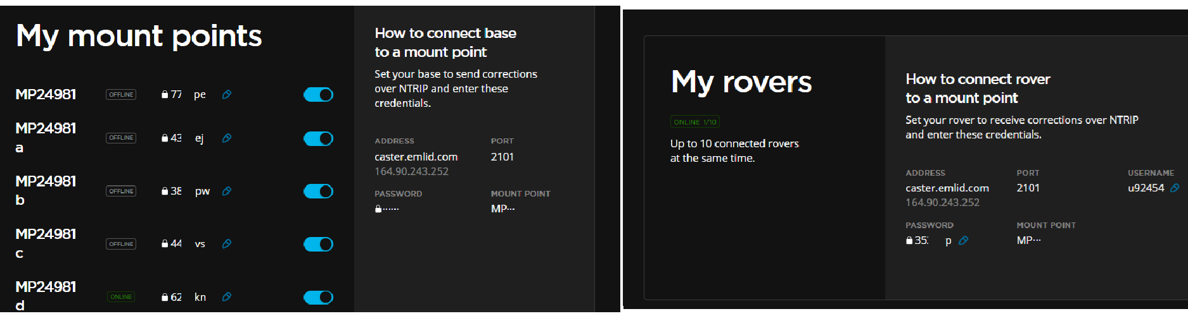Disable the MP24981 mount point toggle
The image size is (1188, 316).
[318, 95]
